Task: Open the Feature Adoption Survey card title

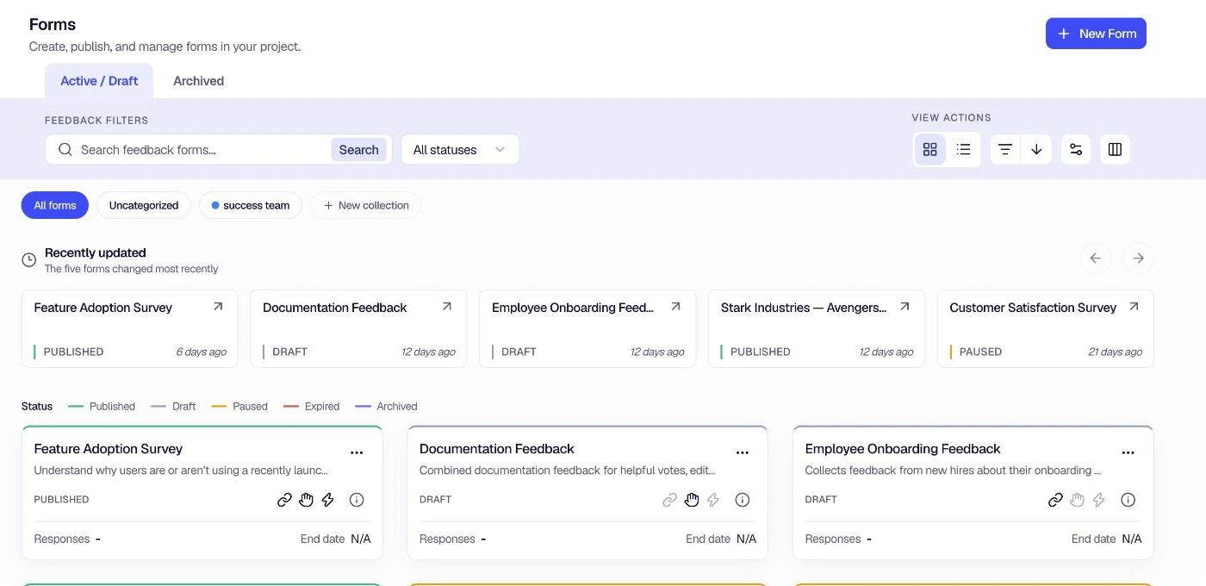Action: (109, 449)
